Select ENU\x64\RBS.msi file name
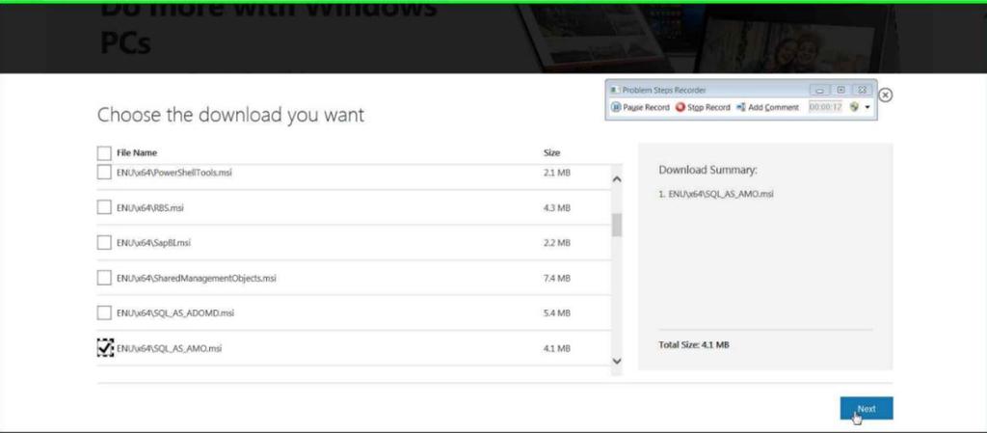Screen dimensions: 987x433 (x=149, y=207)
